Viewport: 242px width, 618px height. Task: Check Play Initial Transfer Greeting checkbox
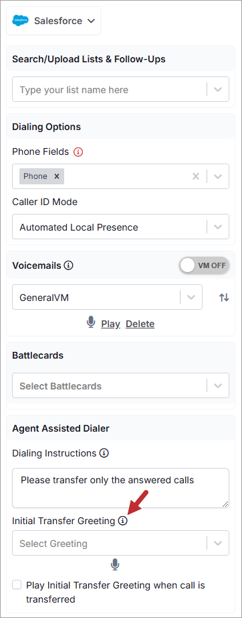[17, 585]
